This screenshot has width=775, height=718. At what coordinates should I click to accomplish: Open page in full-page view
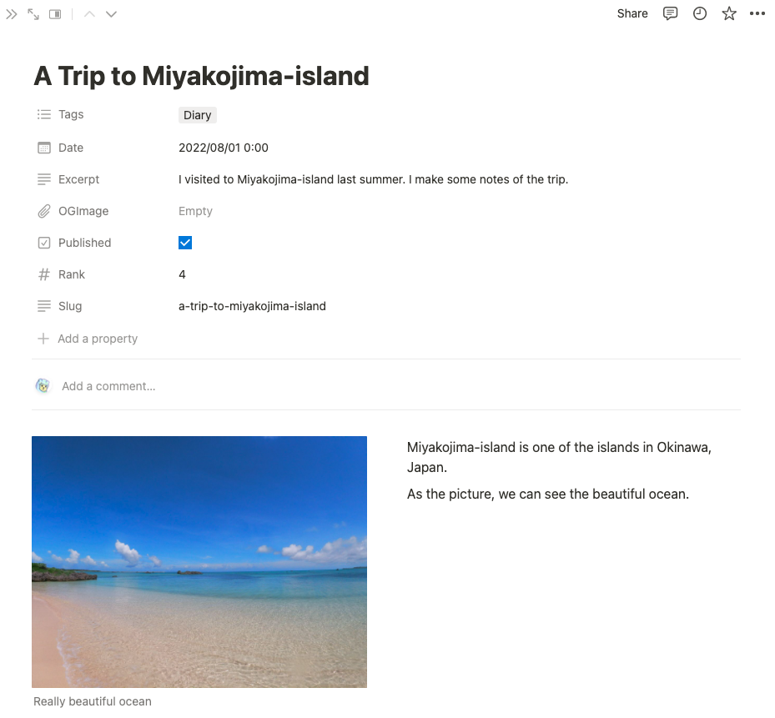(33, 14)
